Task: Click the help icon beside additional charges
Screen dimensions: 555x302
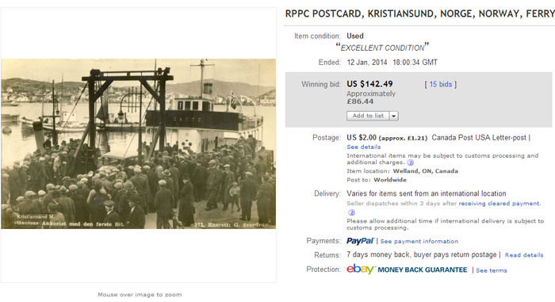Action: (410, 162)
